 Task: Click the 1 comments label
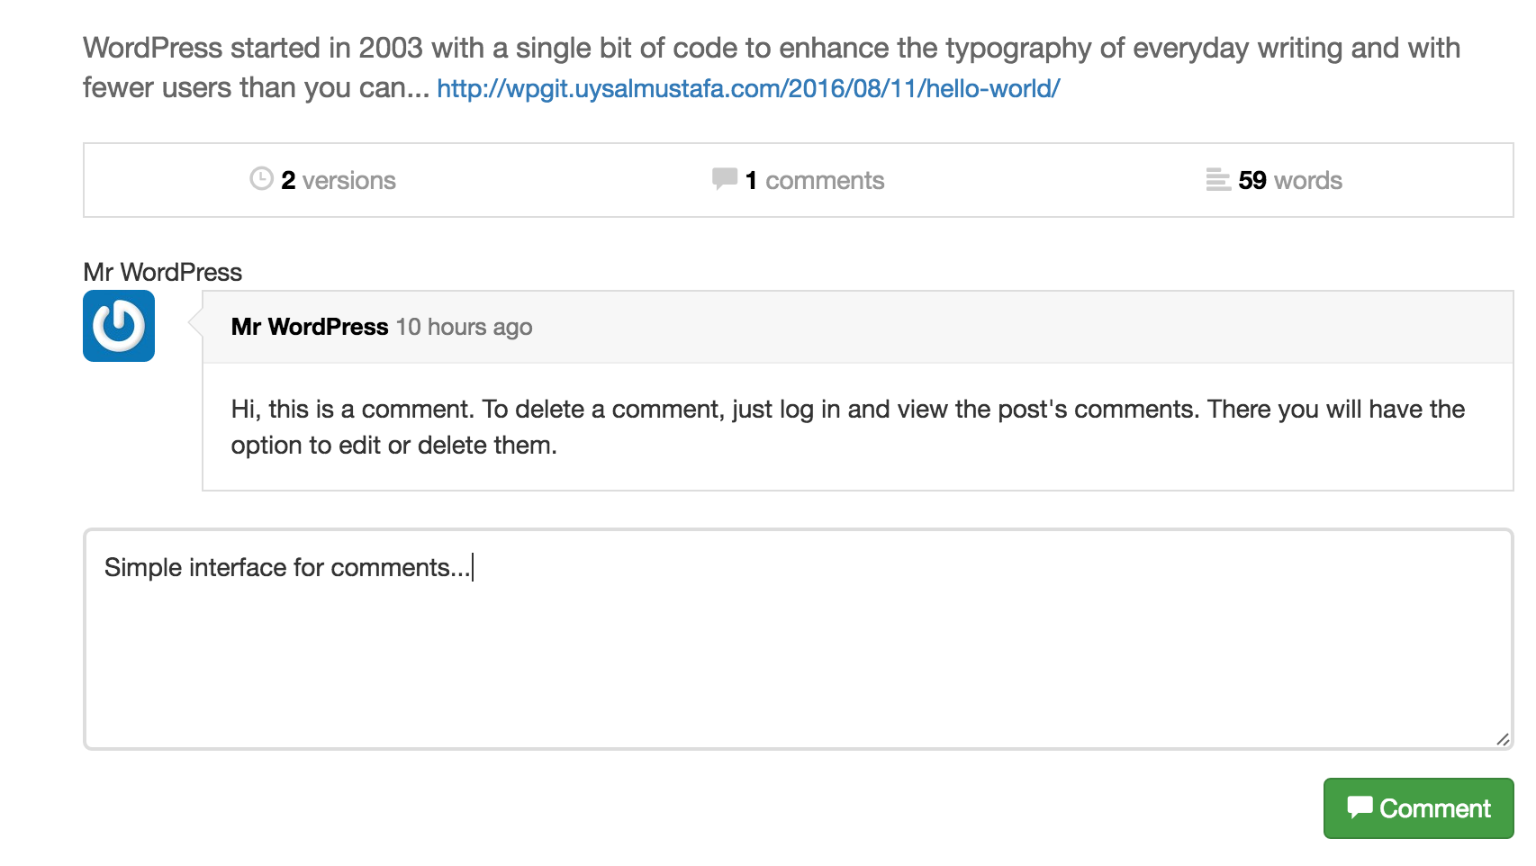click(813, 180)
